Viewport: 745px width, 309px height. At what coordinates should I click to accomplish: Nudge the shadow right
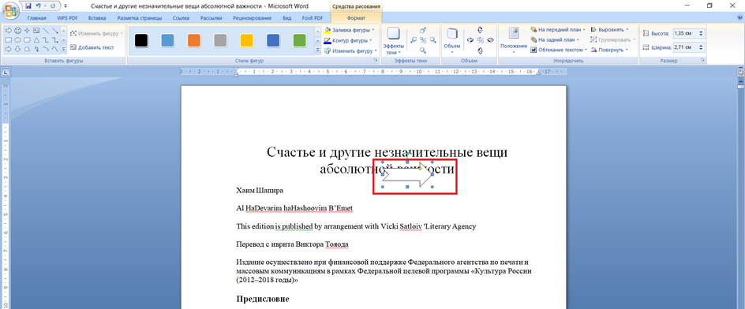(432, 40)
